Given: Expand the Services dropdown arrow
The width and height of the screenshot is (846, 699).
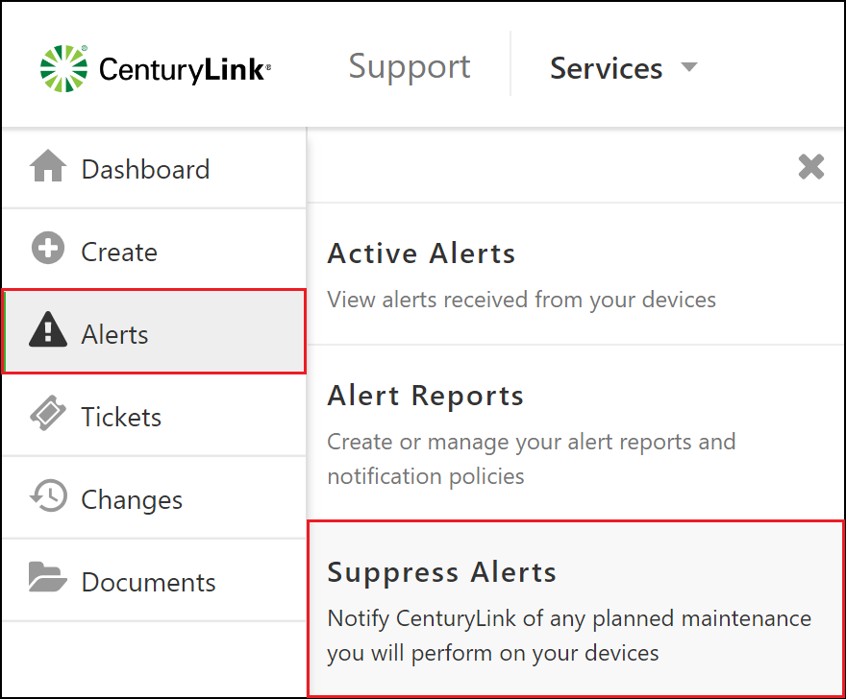Looking at the screenshot, I should click(689, 67).
